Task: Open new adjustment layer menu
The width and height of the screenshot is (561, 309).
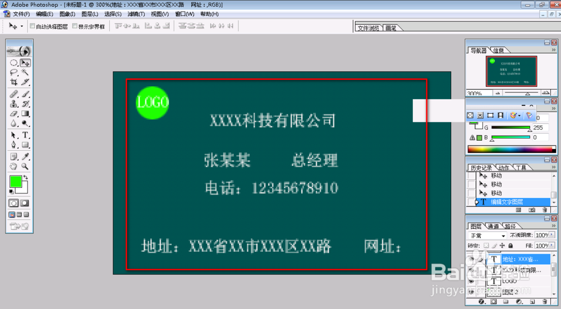Action: 519,302
